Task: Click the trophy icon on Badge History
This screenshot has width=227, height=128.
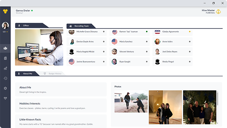Action: click(45, 74)
